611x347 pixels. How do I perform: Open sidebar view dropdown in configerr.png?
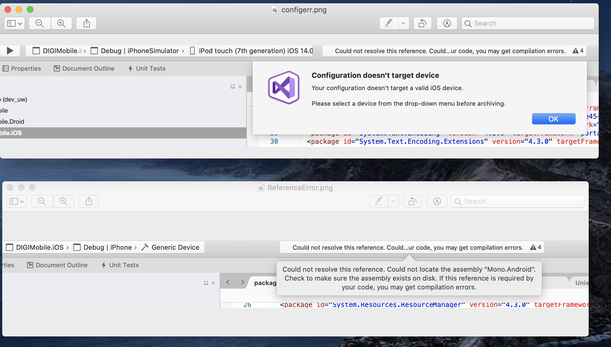click(x=14, y=23)
